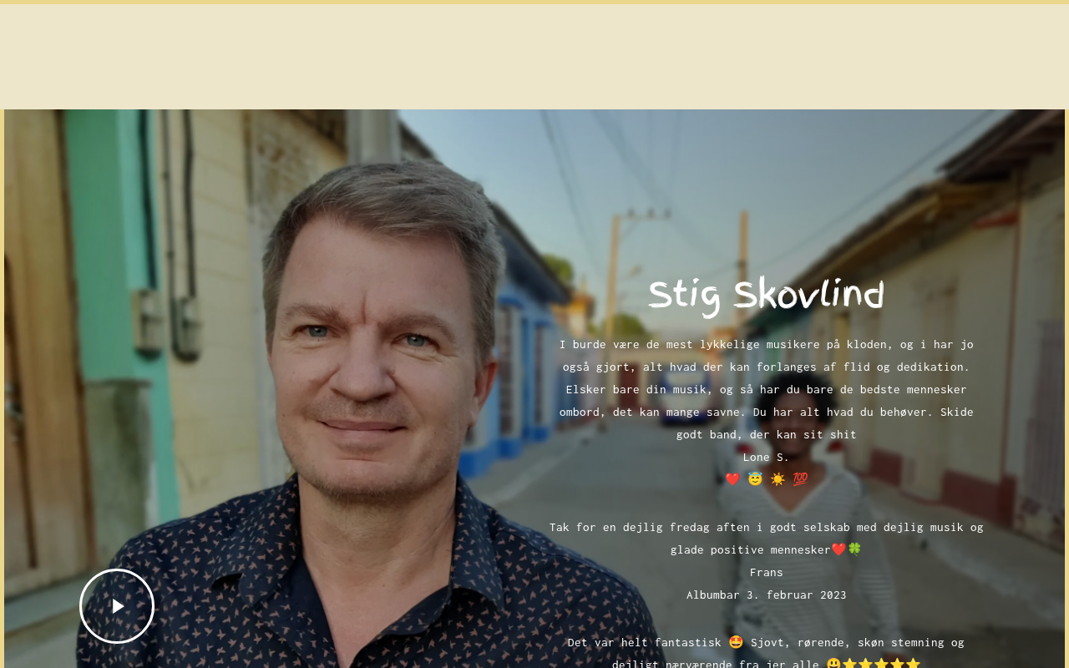Click the testimonial starting 'I burde være'

tap(766, 389)
